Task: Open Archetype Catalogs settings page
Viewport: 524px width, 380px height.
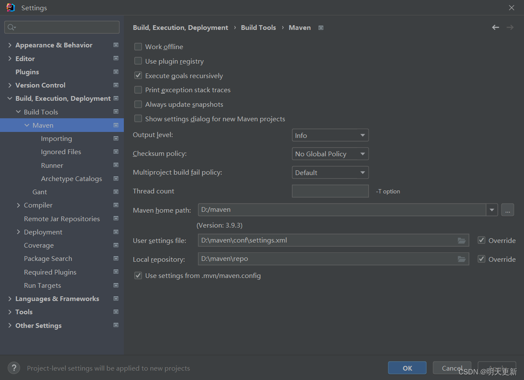Action: [x=71, y=178]
